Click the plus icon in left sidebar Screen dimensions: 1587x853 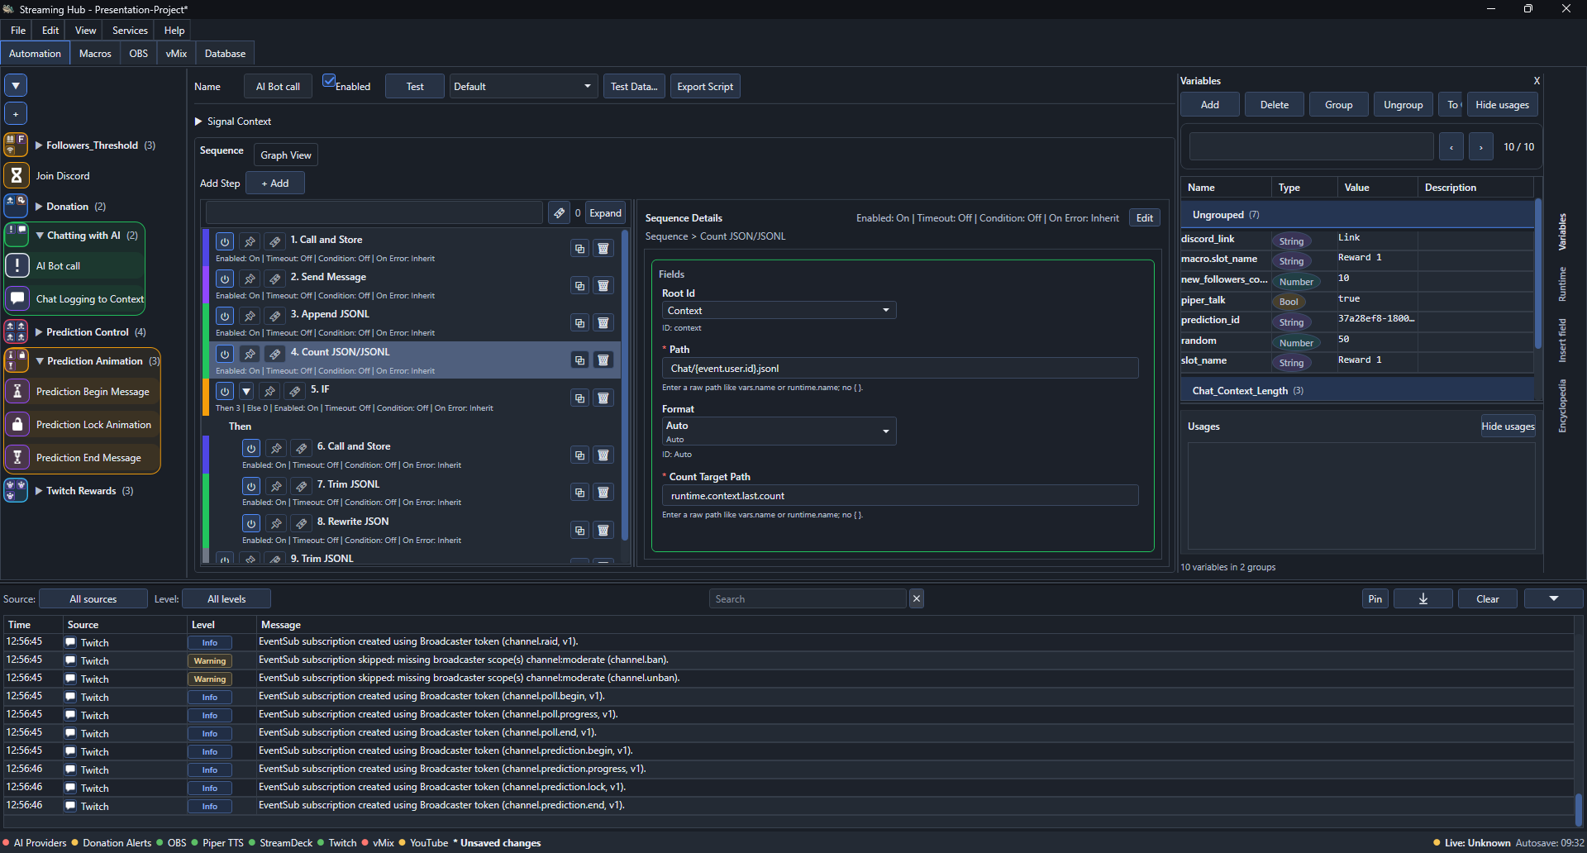16,113
